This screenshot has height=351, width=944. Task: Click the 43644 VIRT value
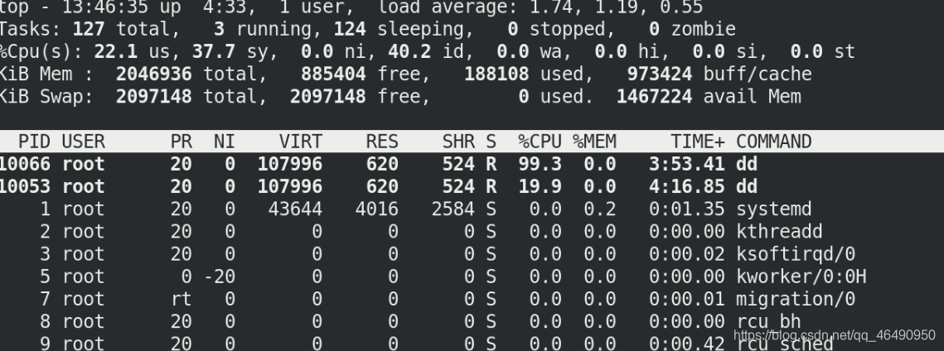pos(295,209)
